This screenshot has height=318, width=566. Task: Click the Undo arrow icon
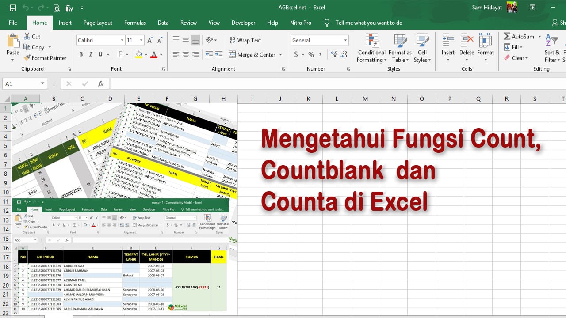click(x=26, y=8)
